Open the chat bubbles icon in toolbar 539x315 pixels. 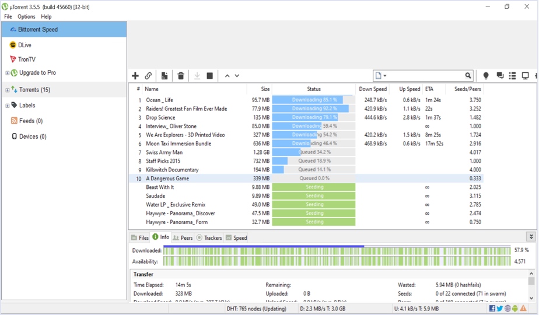click(x=500, y=76)
